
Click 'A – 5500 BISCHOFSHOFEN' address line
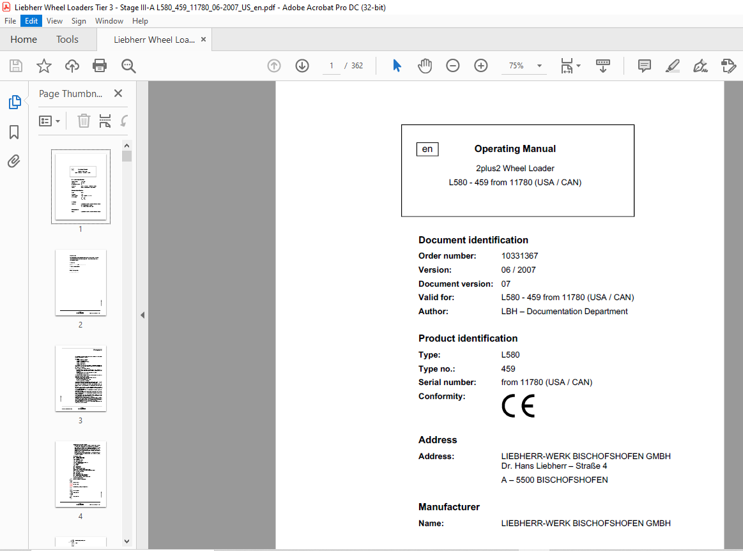pyautogui.click(x=555, y=480)
